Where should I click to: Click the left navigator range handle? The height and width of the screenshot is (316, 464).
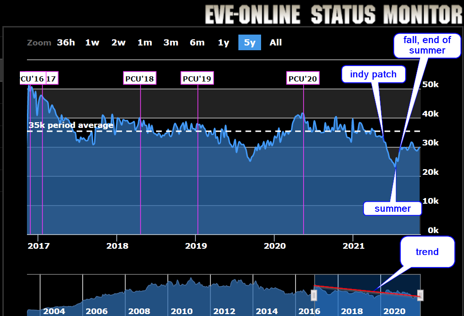[x=314, y=295]
